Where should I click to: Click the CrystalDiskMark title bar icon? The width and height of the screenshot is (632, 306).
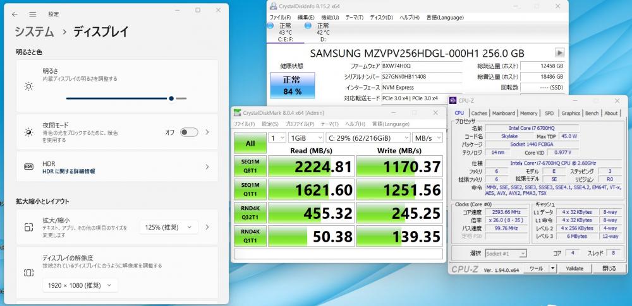[x=238, y=113]
